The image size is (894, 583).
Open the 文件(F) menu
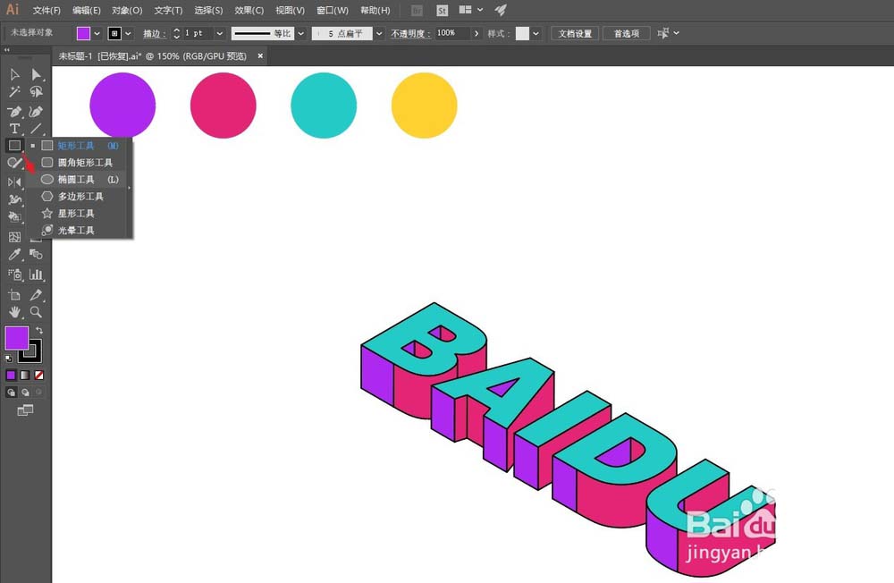(46, 10)
